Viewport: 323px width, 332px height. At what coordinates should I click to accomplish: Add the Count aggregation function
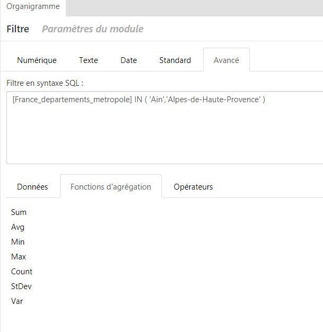(22, 272)
